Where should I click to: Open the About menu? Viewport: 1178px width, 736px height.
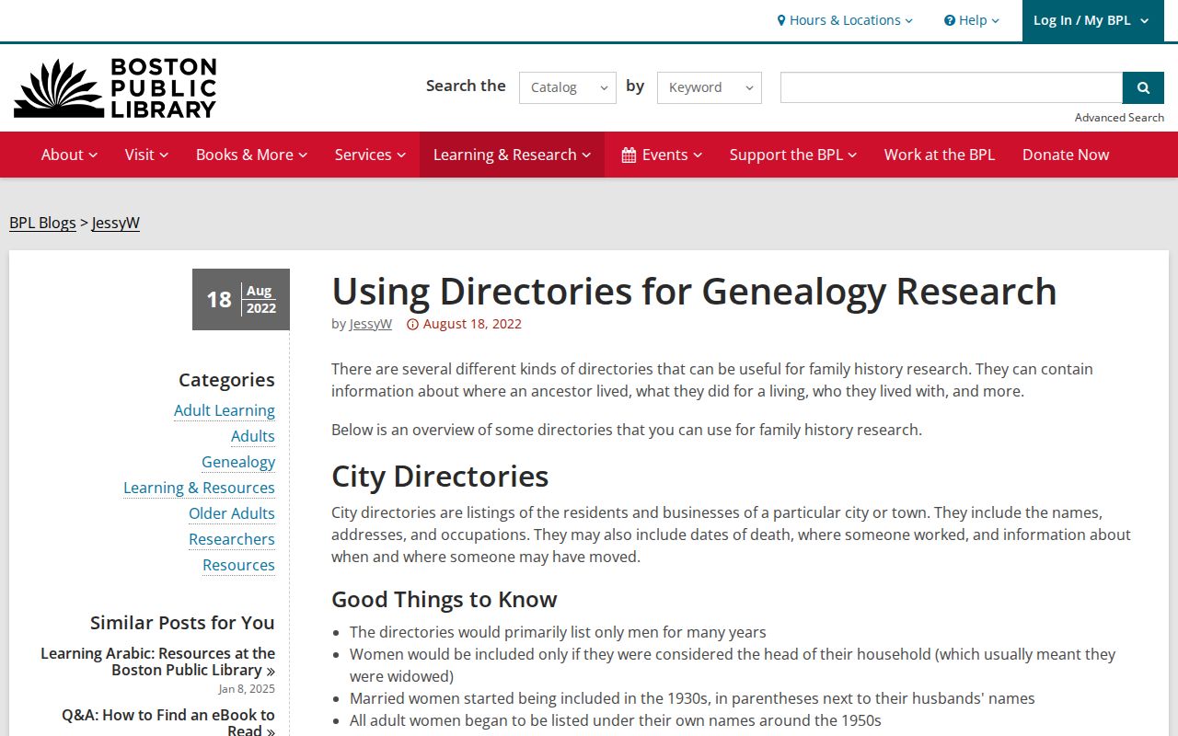coord(69,155)
